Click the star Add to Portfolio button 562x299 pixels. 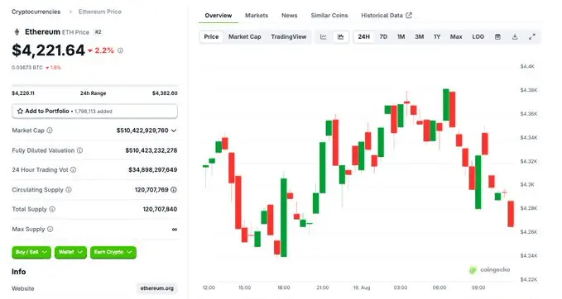(94, 112)
